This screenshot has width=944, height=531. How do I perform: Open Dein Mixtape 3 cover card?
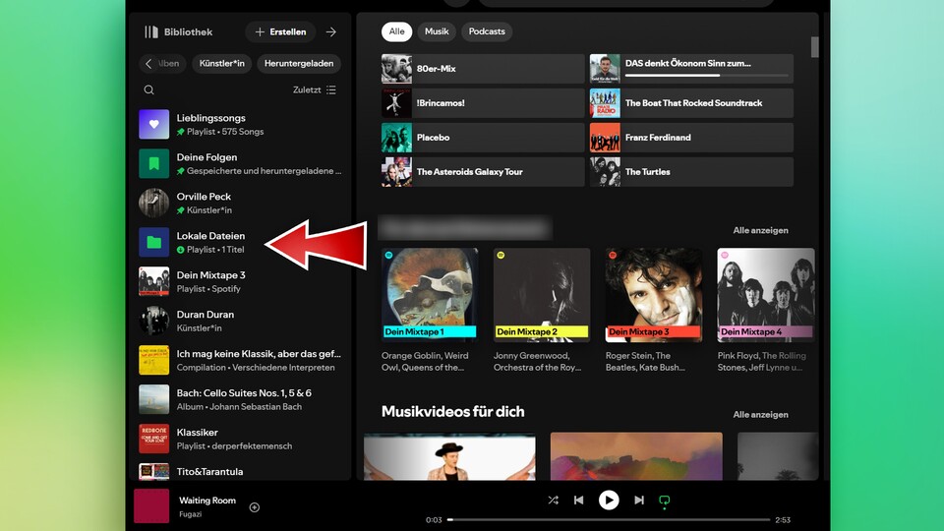tap(654, 295)
